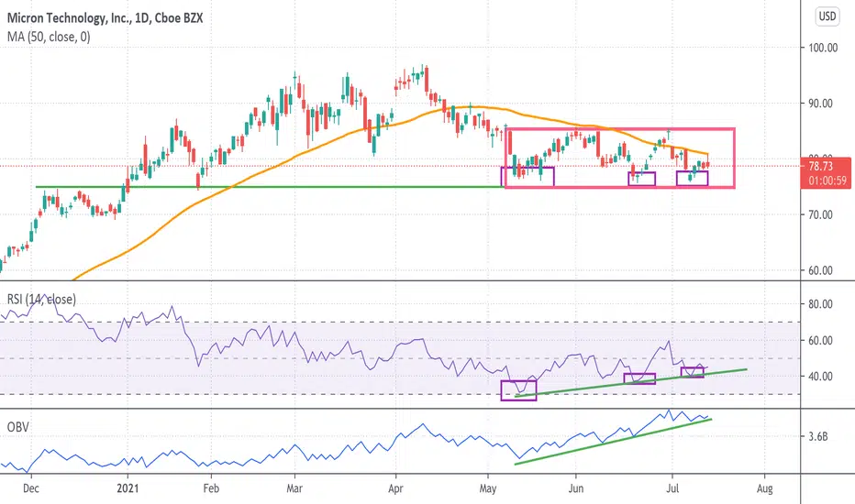Click the 90.00 price axis label

(x=820, y=104)
